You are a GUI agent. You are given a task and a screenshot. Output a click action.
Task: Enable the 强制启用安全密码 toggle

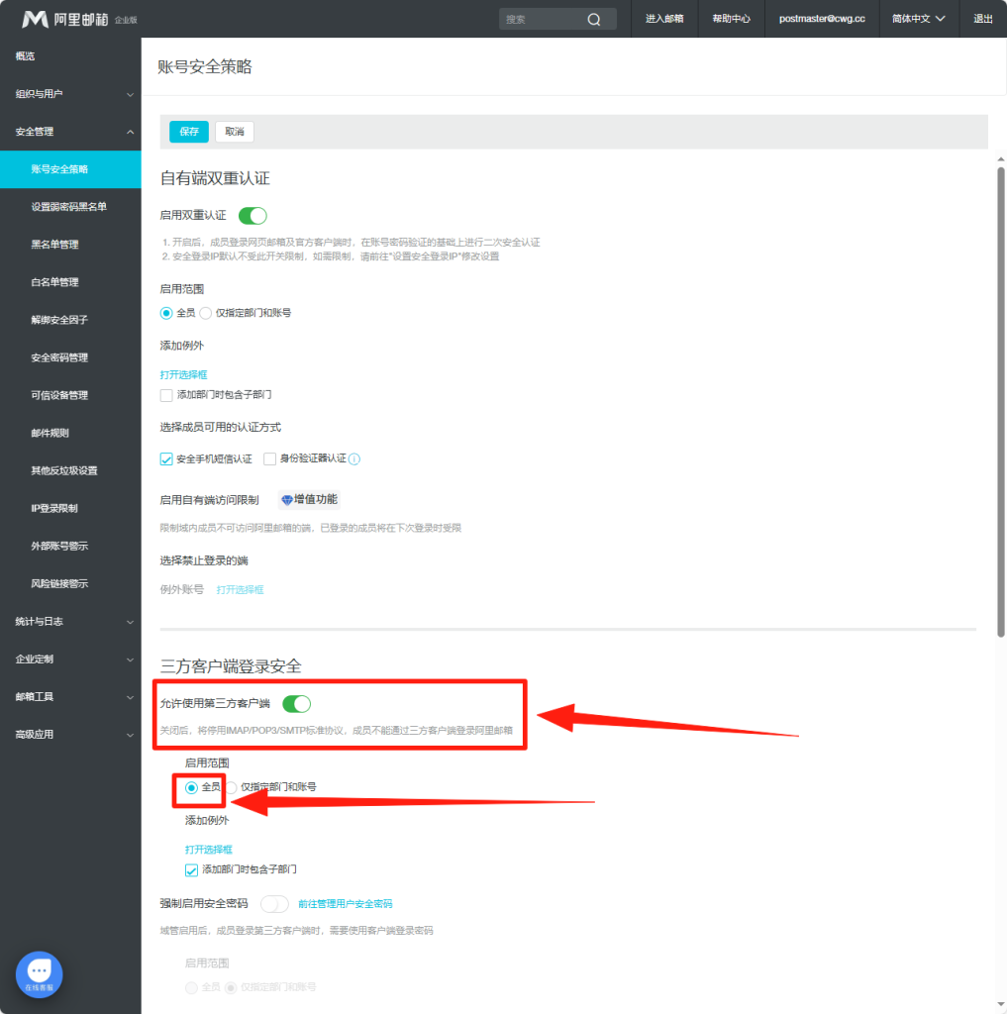[x=274, y=904]
